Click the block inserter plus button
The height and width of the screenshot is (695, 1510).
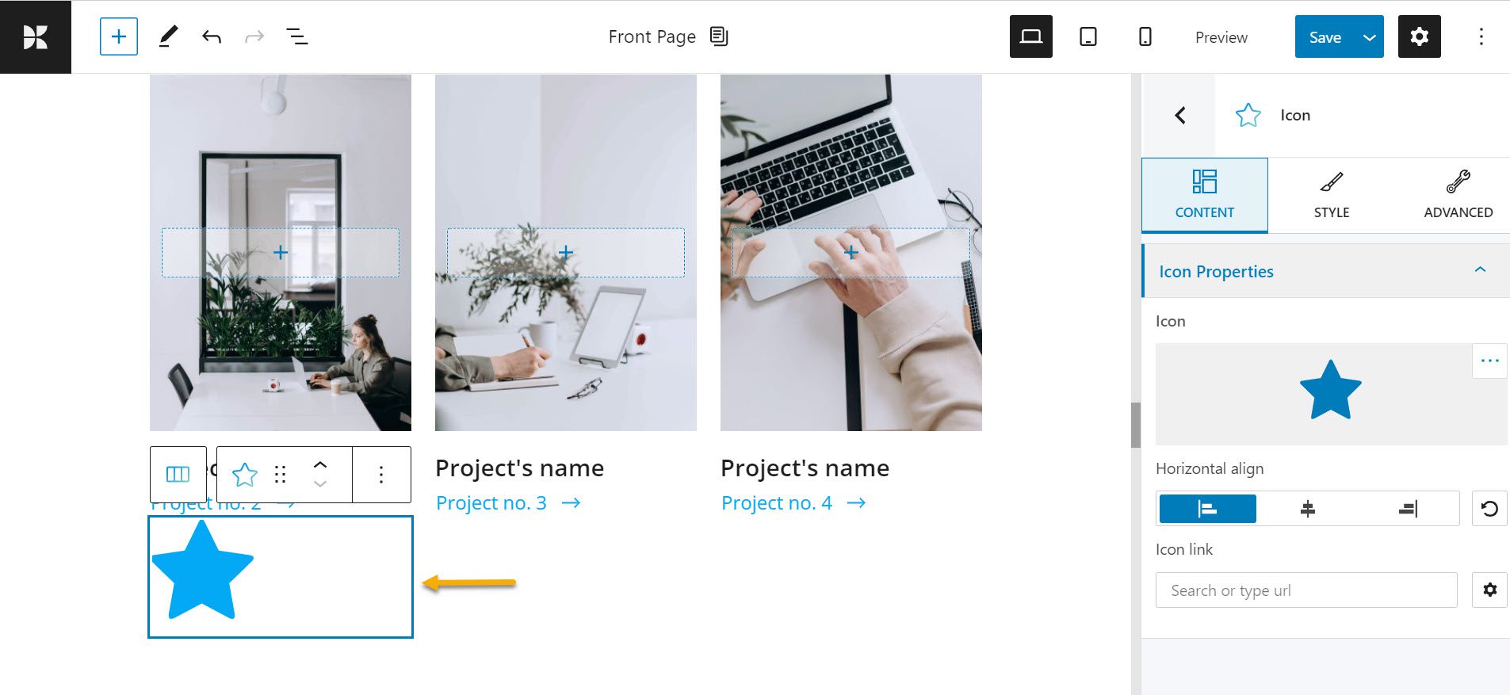point(119,36)
